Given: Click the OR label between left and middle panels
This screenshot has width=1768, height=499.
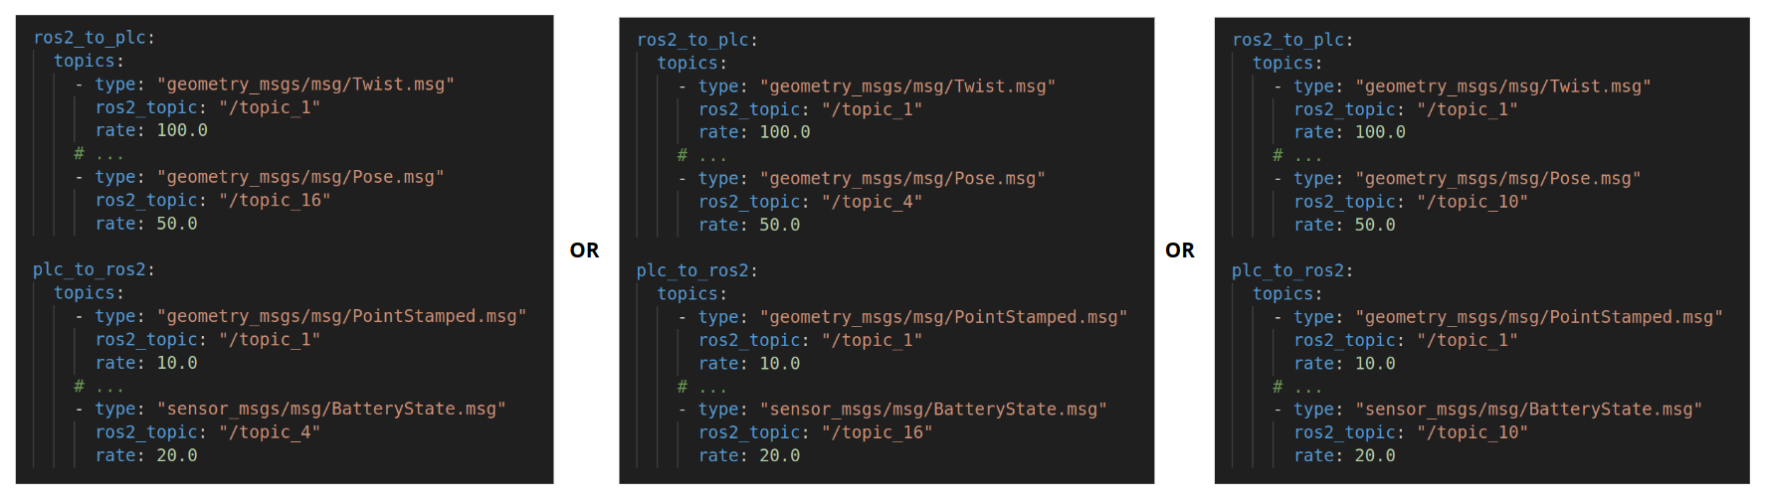Looking at the screenshot, I should 584,250.
